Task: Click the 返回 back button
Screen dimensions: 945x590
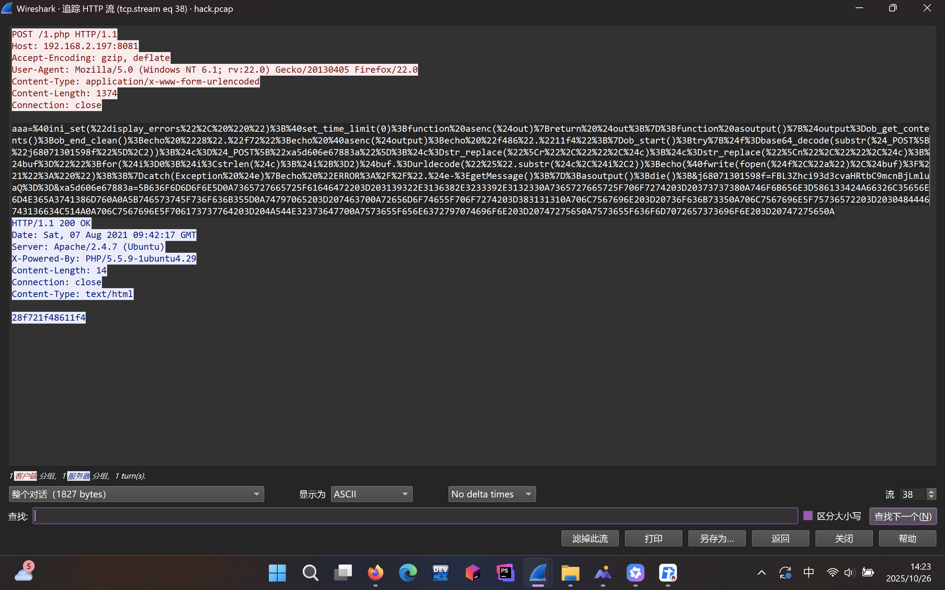Action: [x=781, y=538]
